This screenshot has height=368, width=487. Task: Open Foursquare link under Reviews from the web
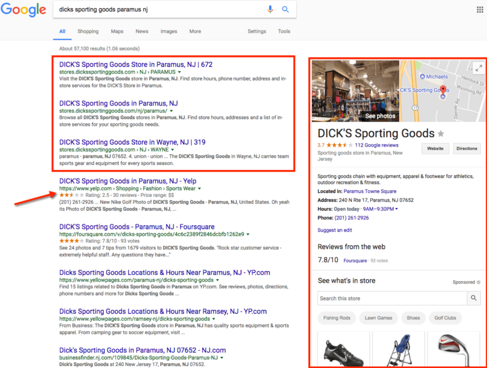point(355,261)
